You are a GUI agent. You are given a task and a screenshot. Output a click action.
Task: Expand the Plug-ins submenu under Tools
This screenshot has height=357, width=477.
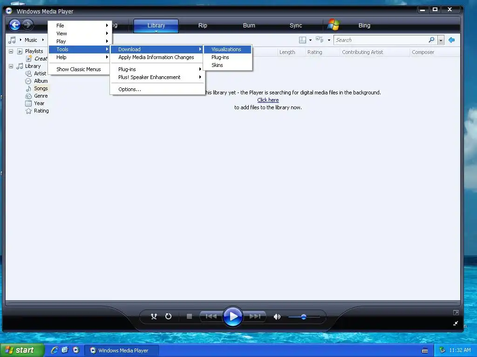pyautogui.click(x=157, y=69)
